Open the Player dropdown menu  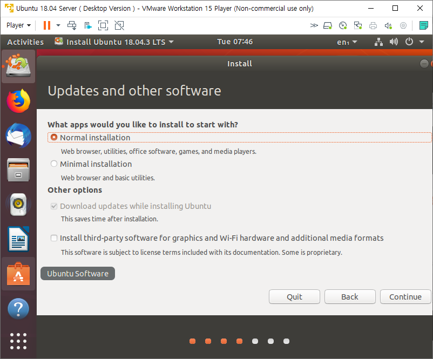18,25
